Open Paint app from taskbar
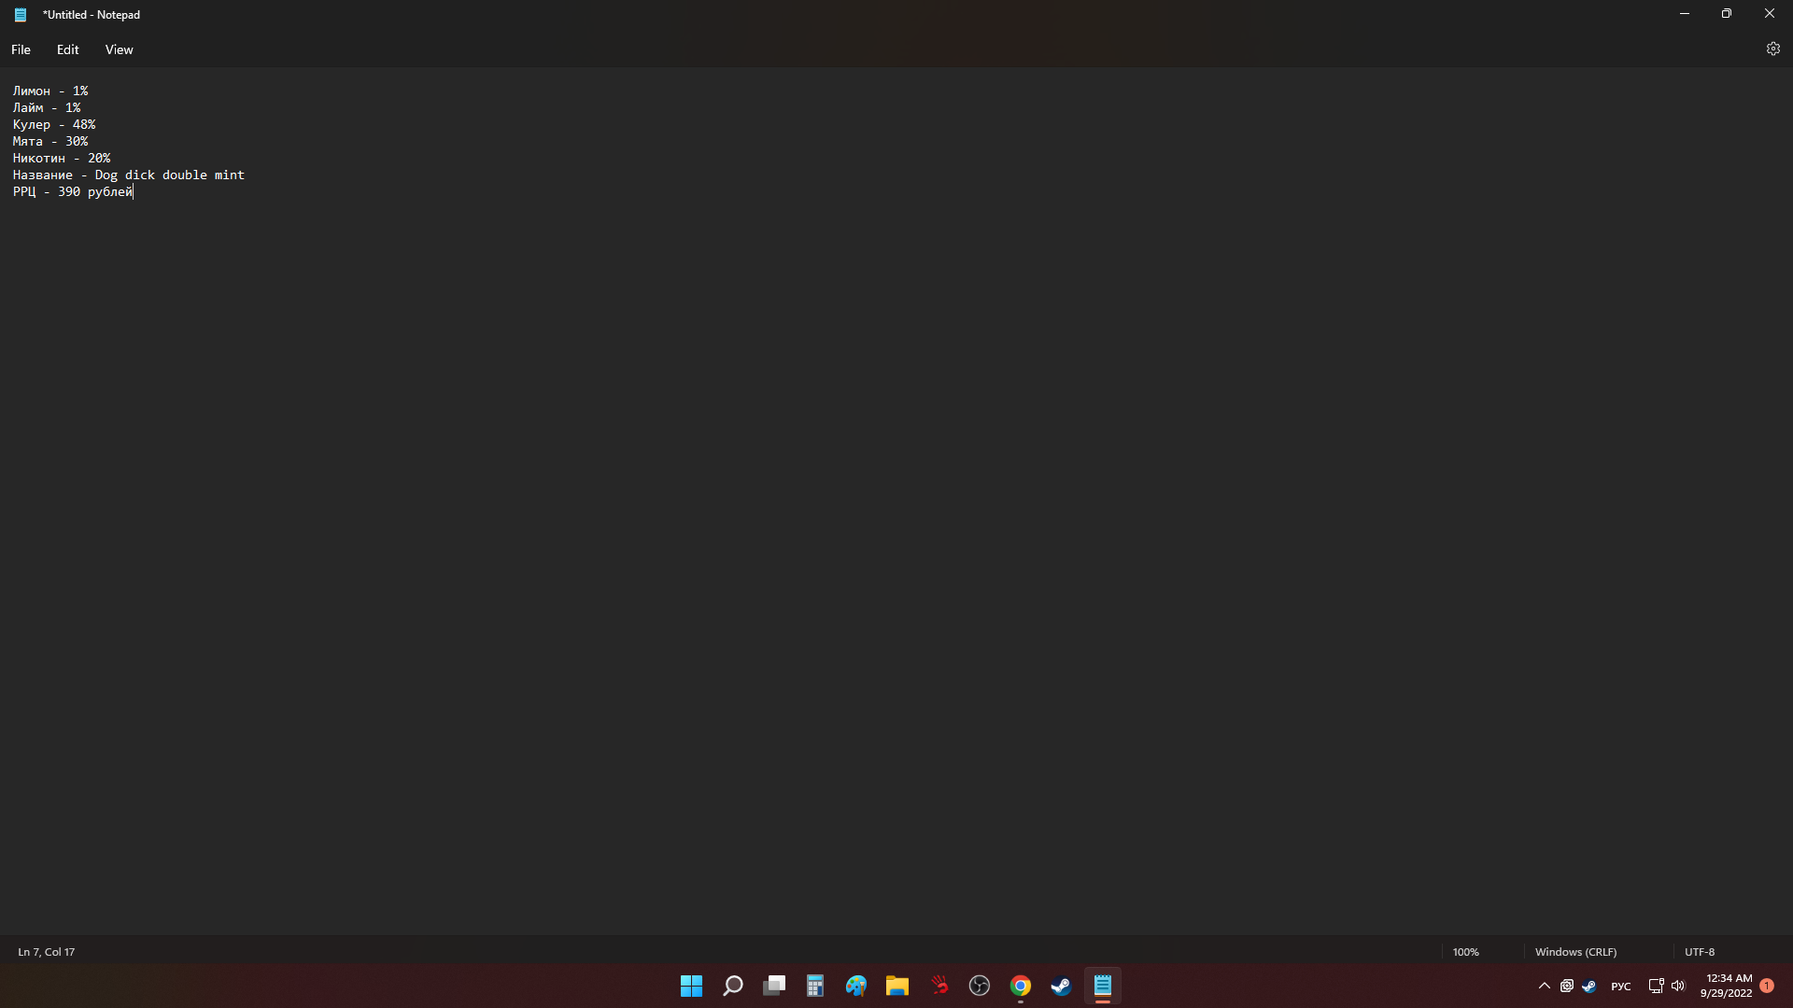This screenshot has width=1793, height=1008. pyautogui.click(x=856, y=986)
